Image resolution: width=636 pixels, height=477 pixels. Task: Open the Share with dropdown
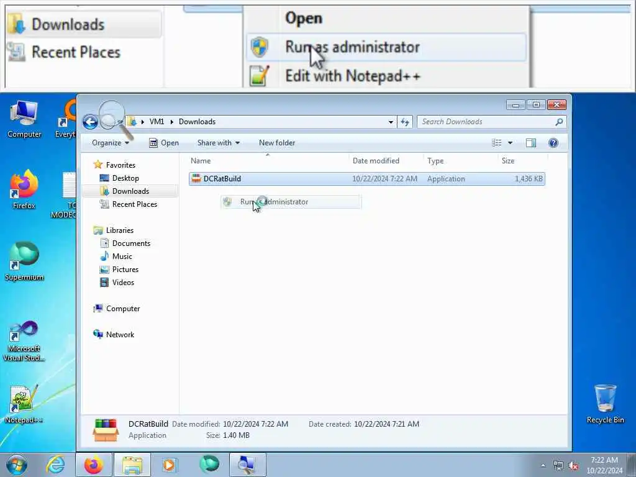[218, 143]
